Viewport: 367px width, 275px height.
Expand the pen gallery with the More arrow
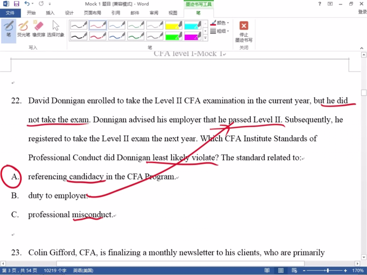(205, 38)
